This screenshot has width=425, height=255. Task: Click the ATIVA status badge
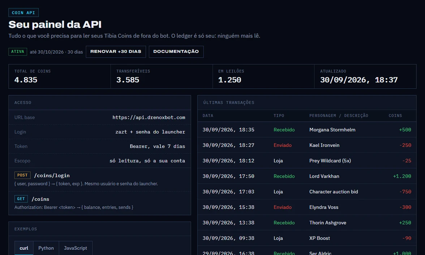pos(18,51)
